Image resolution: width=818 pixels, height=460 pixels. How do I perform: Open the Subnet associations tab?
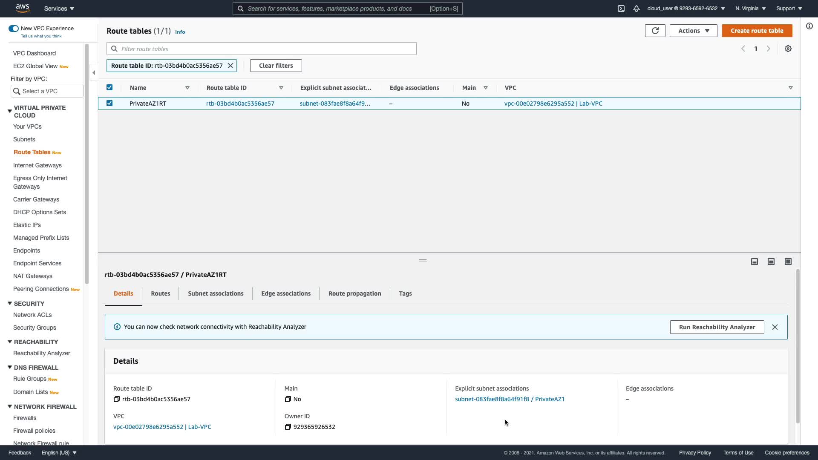pos(216,293)
